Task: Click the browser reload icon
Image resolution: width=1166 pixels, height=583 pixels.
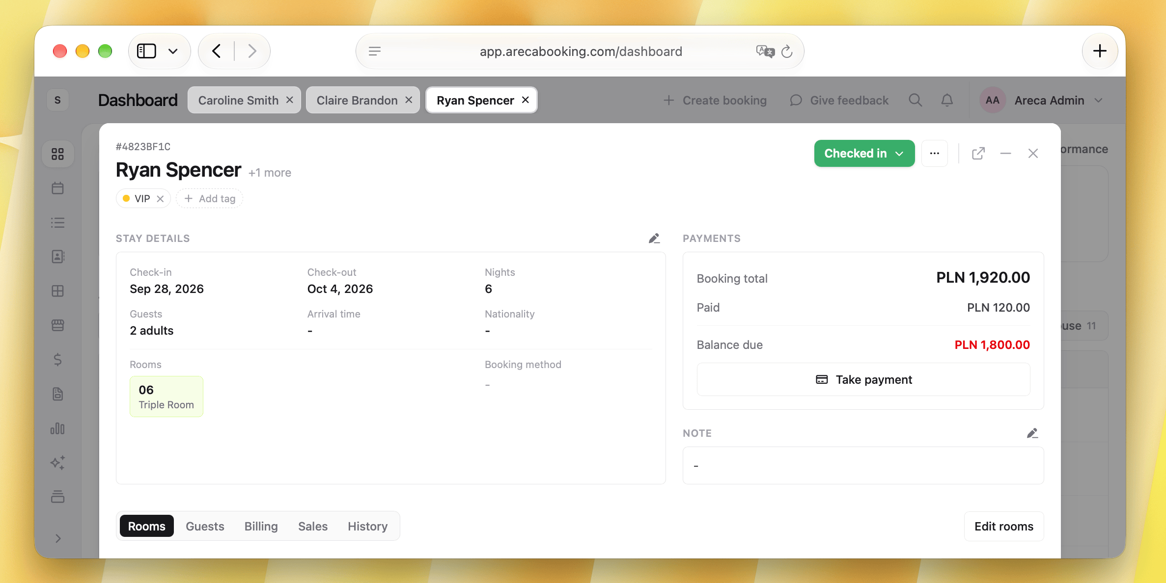Action: [787, 51]
